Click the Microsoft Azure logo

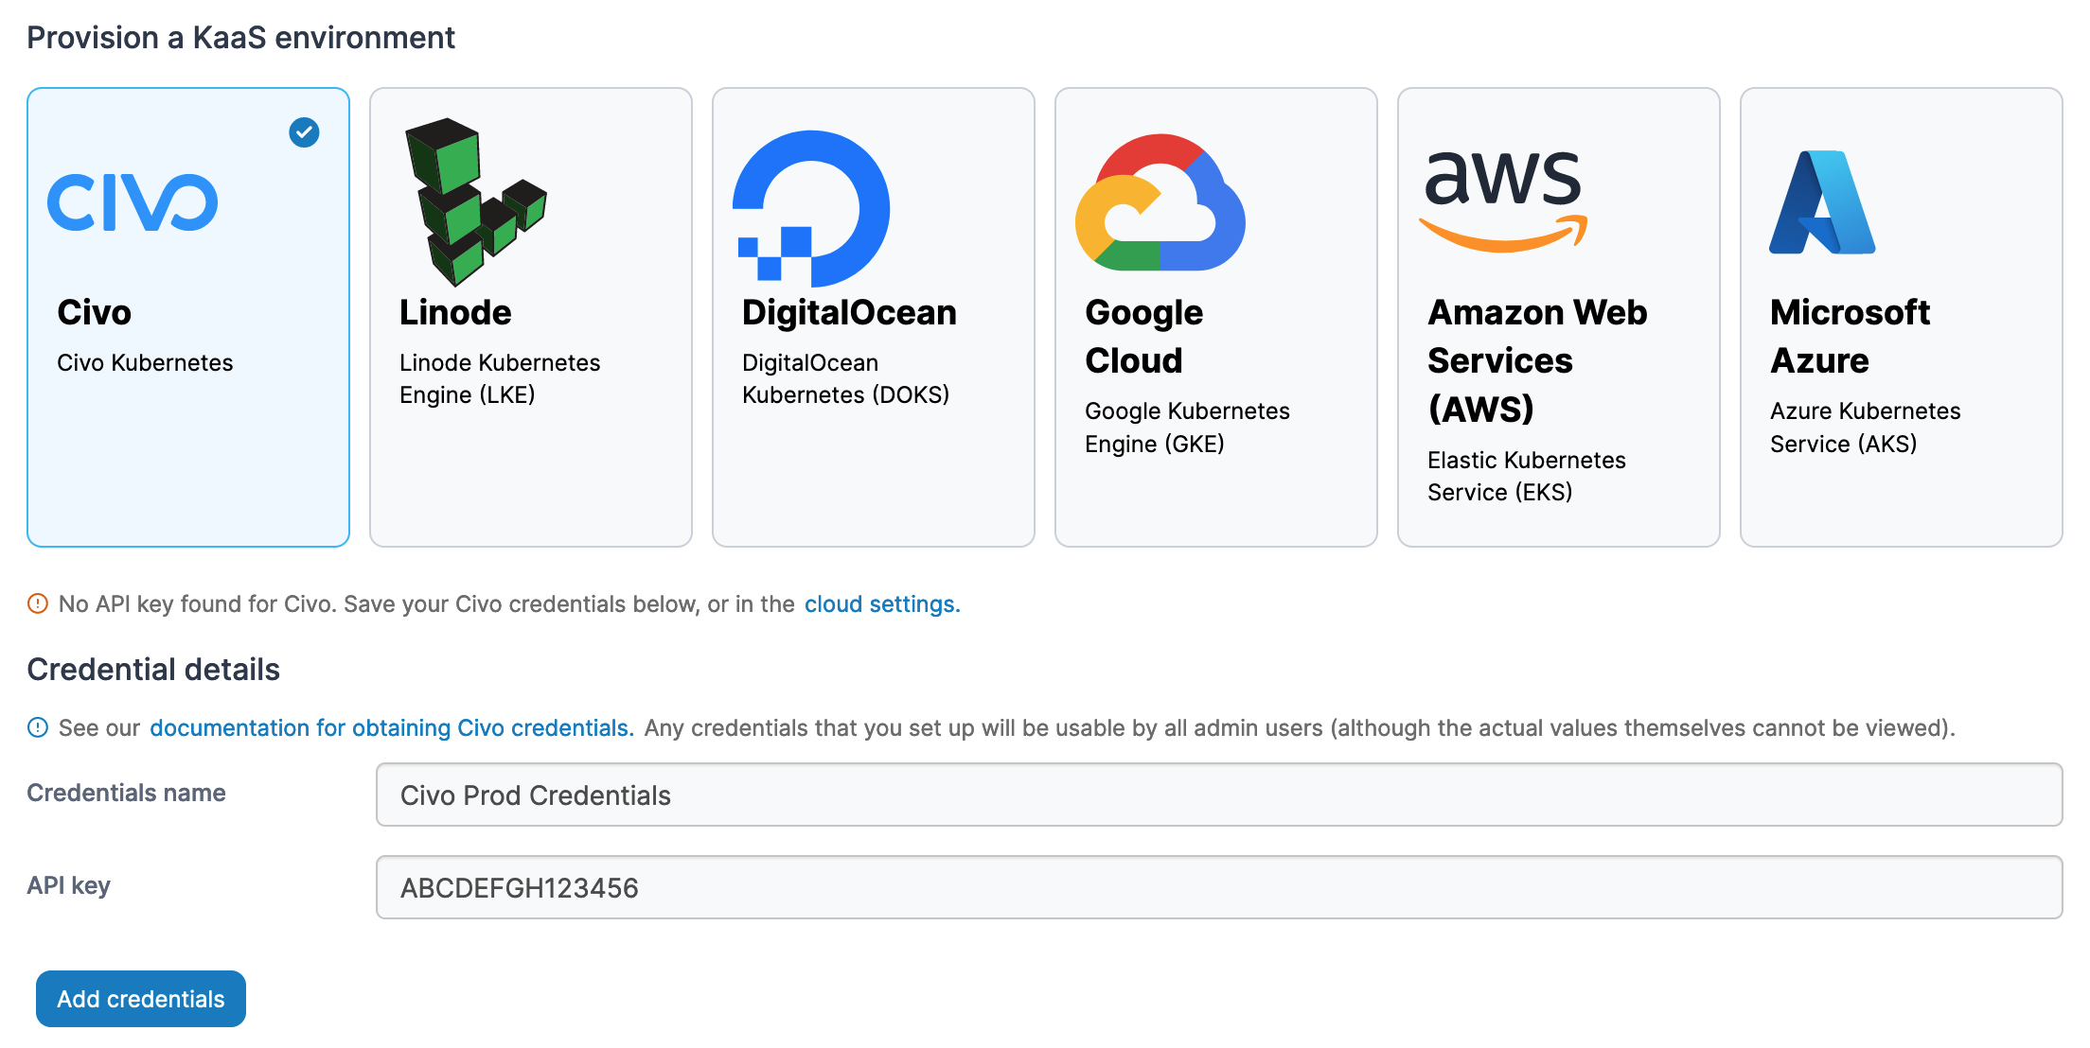click(1822, 202)
